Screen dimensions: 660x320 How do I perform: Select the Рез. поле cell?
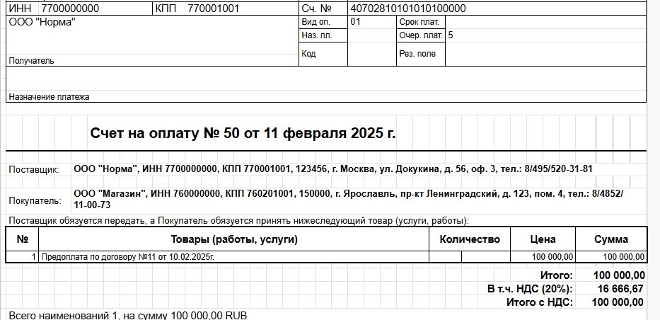click(x=417, y=54)
